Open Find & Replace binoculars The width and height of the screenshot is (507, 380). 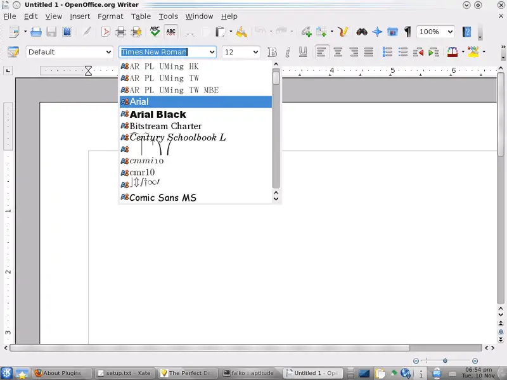(x=361, y=32)
